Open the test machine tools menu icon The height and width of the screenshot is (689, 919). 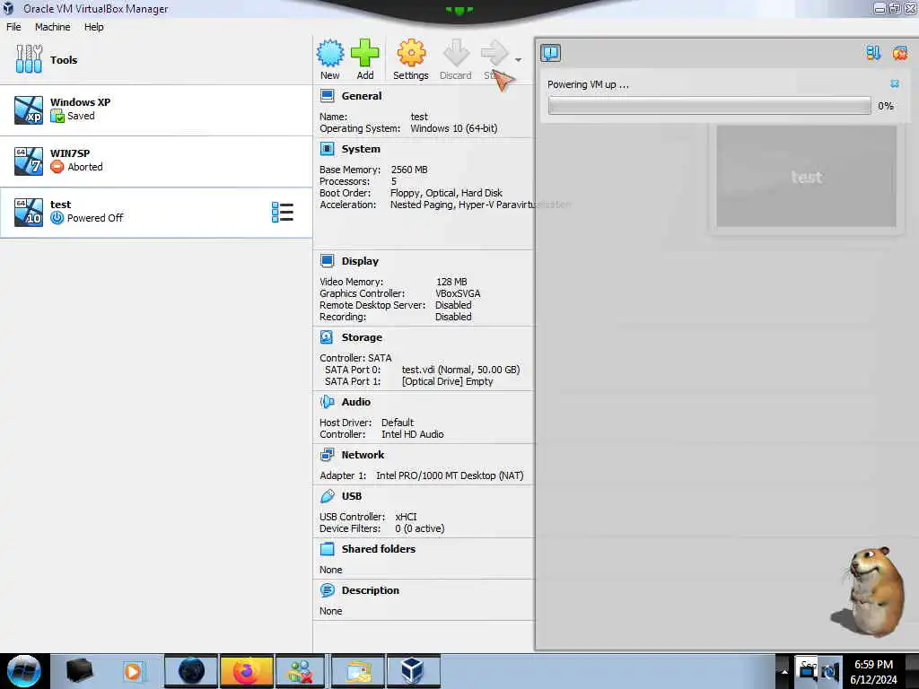[x=283, y=212]
